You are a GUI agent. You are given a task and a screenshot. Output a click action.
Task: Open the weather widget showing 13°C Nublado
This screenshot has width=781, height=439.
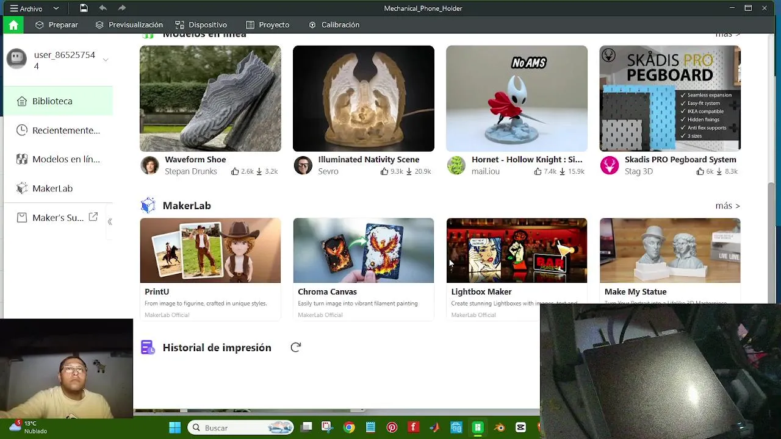click(x=27, y=427)
